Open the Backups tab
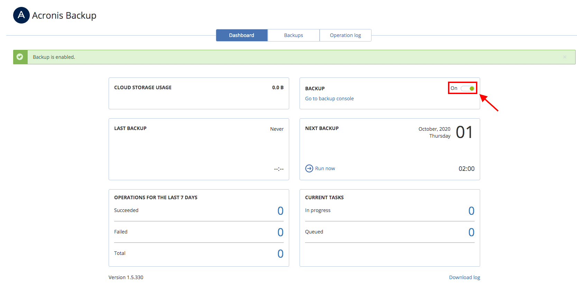Screen dimensions: 577x303 point(294,35)
